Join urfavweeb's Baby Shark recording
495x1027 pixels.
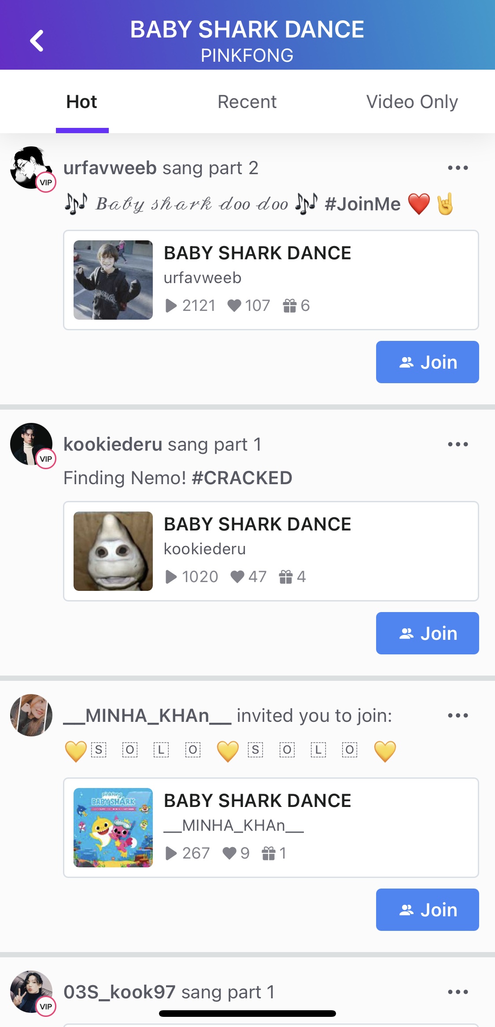click(x=427, y=362)
